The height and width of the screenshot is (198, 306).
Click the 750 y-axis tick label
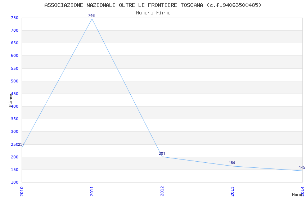click(x=14, y=18)
